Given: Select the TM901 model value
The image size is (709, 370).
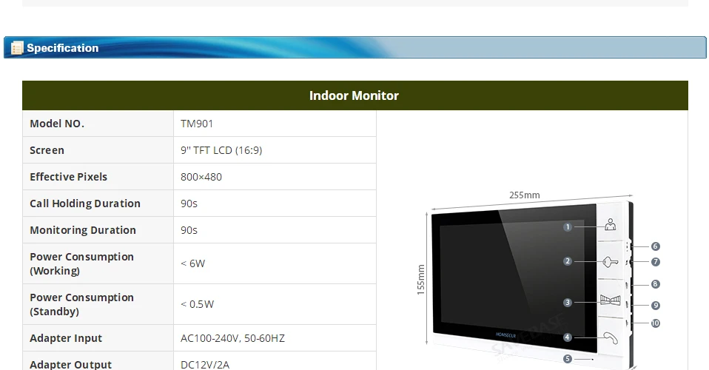Looking at the screenshot, I should [x=197, y=124].
